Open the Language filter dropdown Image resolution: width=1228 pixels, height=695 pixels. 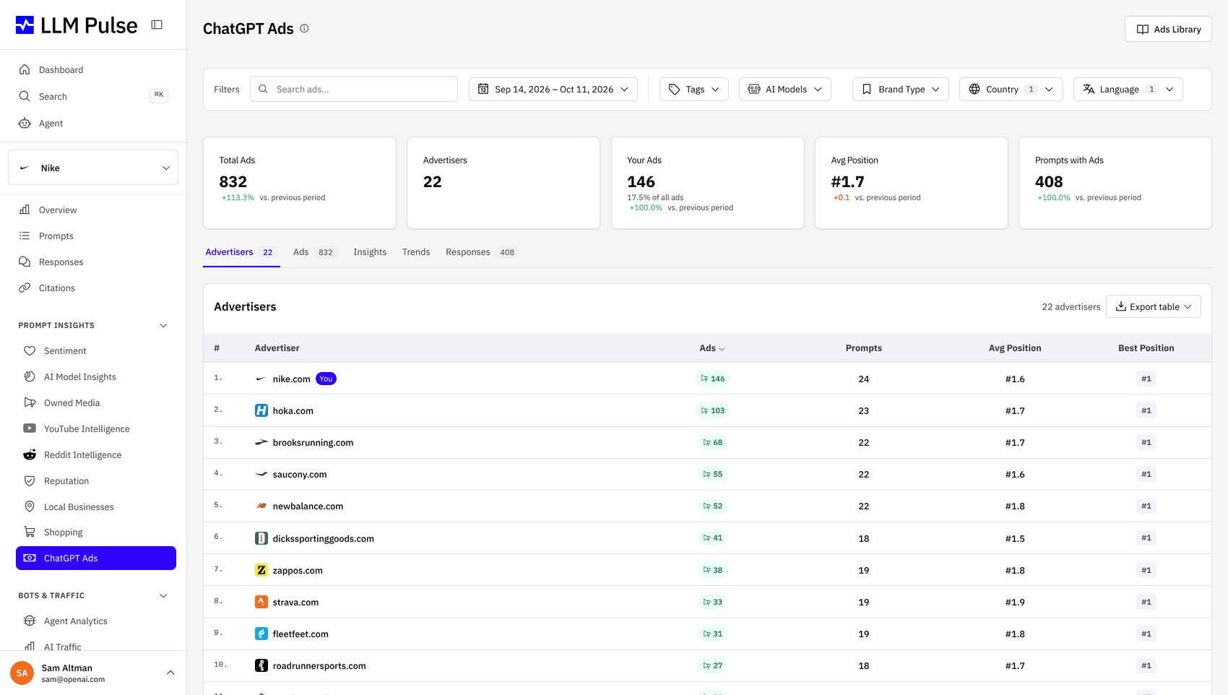(1128, 89)
